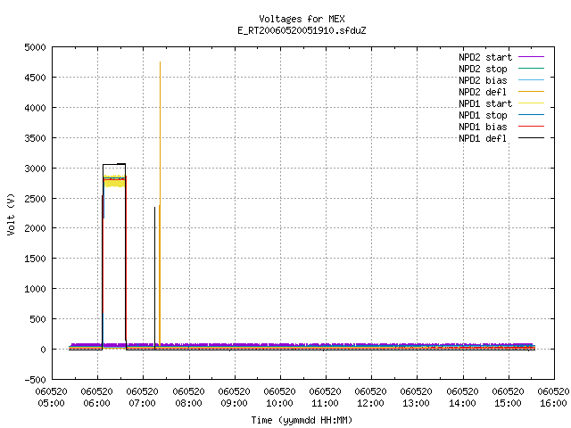Click the light blue NPD2 bias legend line

[x=531, y=79]
